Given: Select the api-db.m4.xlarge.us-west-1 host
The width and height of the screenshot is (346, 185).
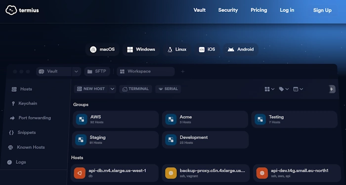Looking at the screenshot, I should click(115, 173).
